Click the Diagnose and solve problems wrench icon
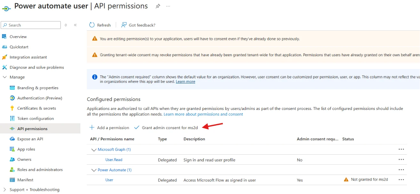 [x=4, y=67]
